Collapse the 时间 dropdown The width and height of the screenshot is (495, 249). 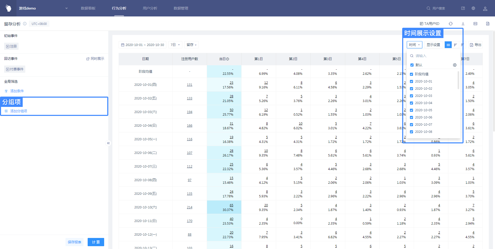pyautogui.click(x=414, y=45)
